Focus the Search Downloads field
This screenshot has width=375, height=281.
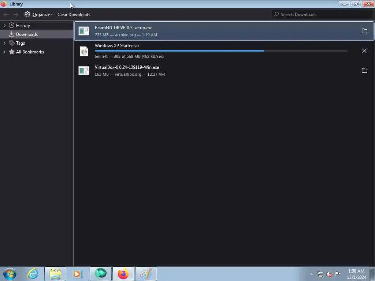click(x=322, y=14)
